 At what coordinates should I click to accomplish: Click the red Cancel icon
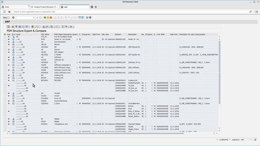tap(51, 17)
